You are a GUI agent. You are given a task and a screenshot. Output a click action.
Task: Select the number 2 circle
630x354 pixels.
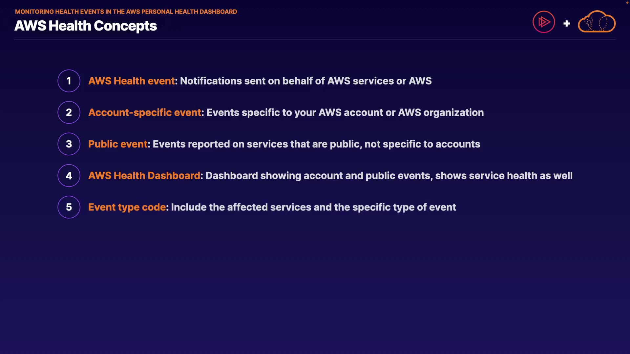click(x=69, y=112)
